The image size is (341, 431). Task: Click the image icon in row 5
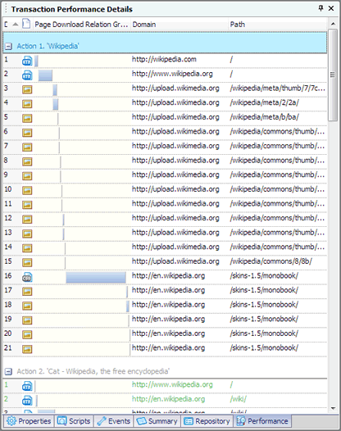[x=27, y=119]
